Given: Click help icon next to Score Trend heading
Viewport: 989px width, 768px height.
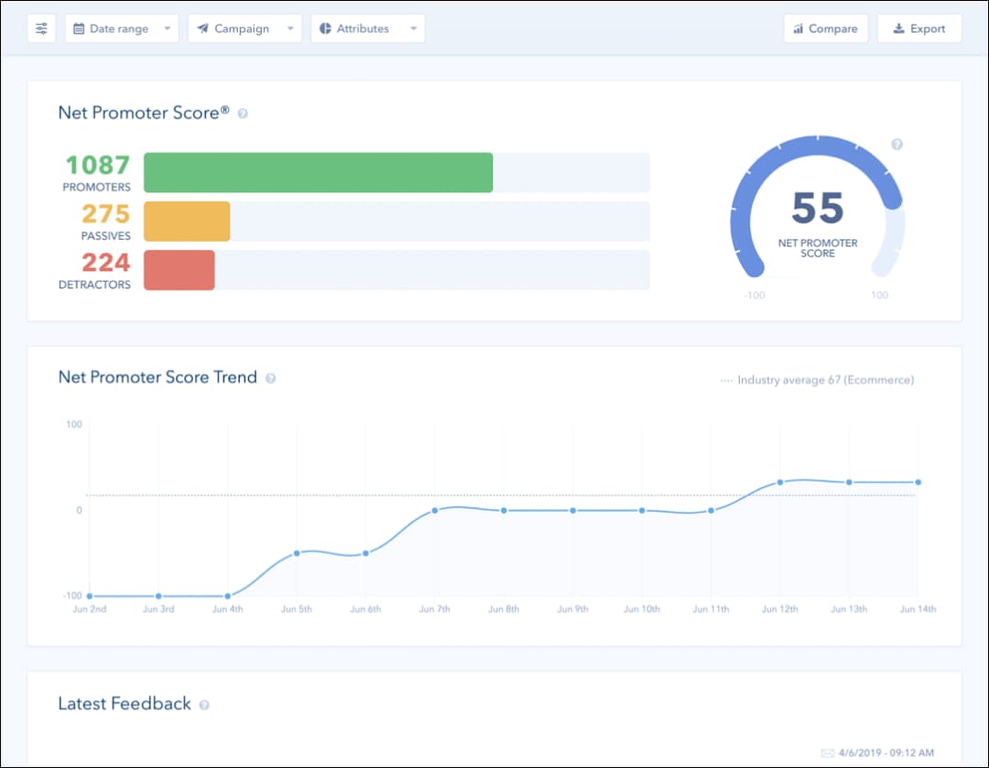Looking at the screenshot, I should pos(270,378).
